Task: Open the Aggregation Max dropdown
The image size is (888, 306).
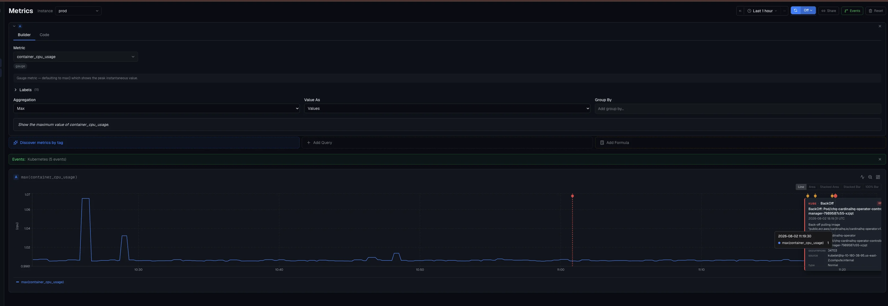Action: coord(156,108)
